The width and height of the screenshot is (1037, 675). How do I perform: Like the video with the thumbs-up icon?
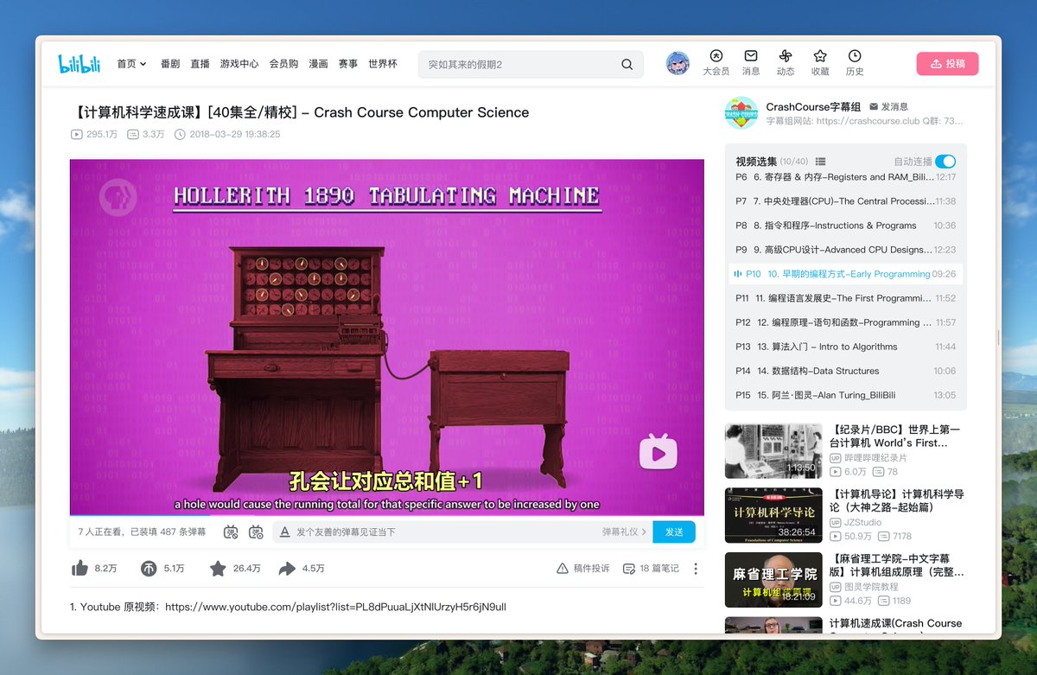(x=80, y=568)
